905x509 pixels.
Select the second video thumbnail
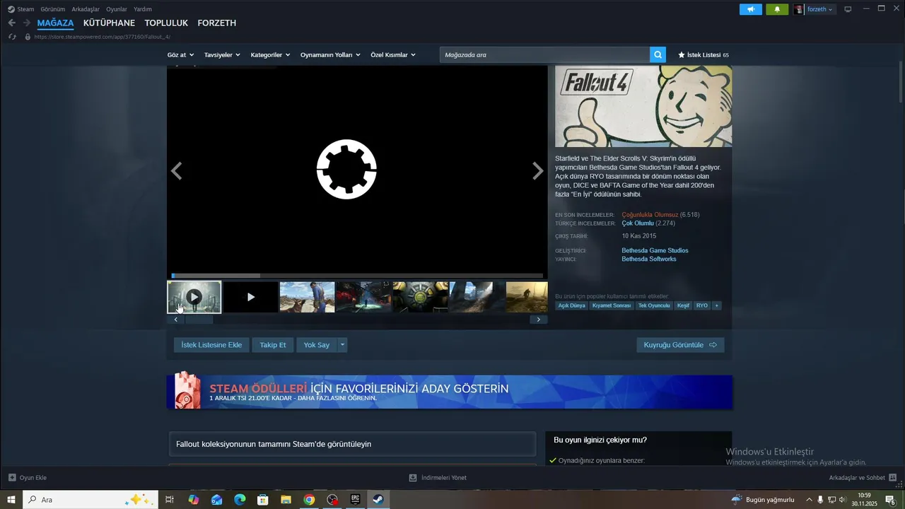click(250, 297)
